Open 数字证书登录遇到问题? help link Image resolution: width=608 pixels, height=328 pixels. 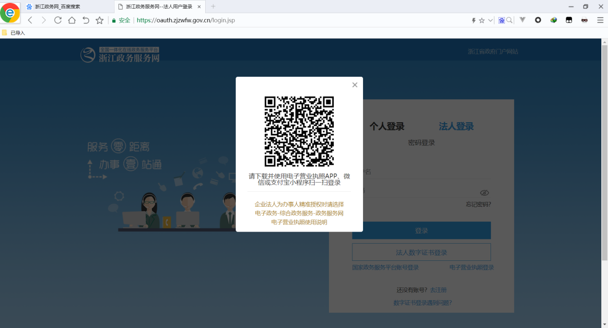click(x=422, y=303)
